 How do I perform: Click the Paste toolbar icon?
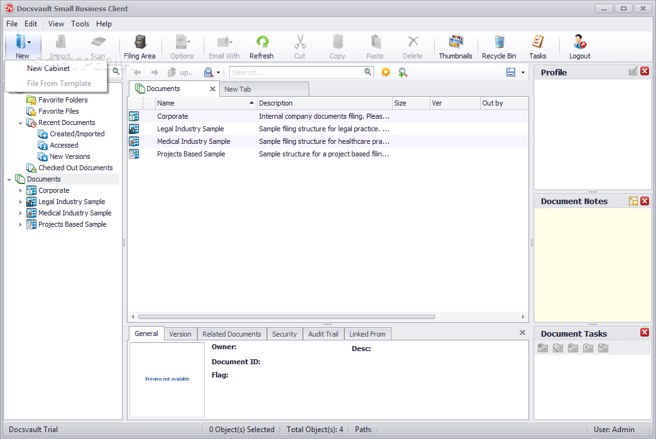point(375,42)
